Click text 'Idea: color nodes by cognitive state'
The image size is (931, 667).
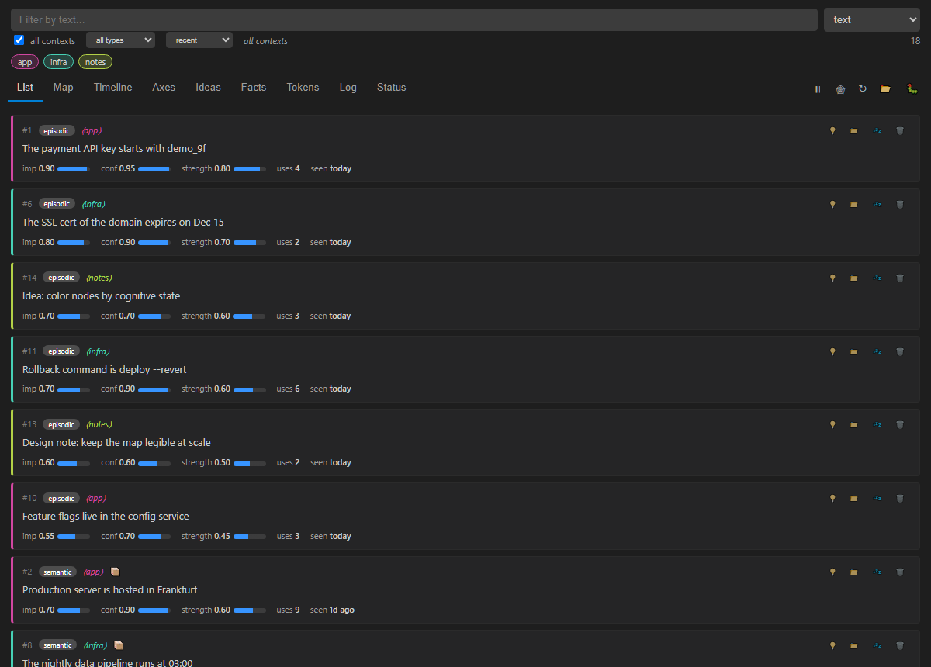click(101, 295)
